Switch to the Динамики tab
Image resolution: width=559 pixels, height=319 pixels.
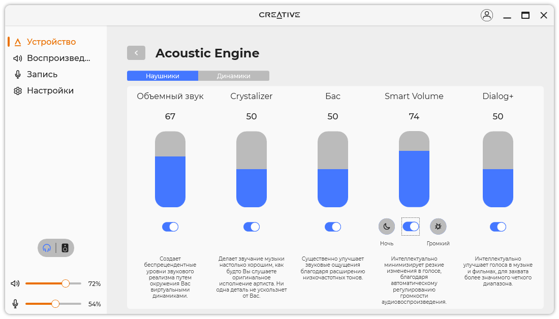coord(234,76)
